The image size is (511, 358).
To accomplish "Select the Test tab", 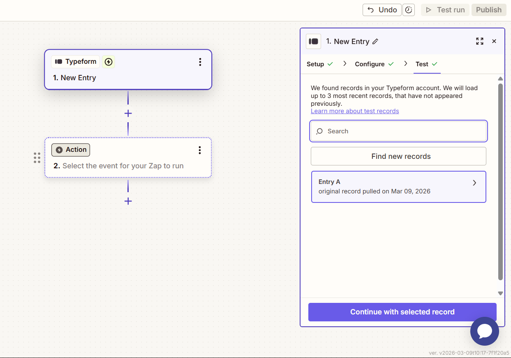I will coord(422,64).
